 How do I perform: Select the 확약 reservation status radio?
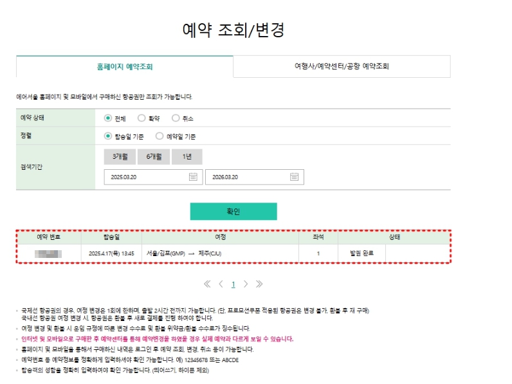(x=142, y=118)
